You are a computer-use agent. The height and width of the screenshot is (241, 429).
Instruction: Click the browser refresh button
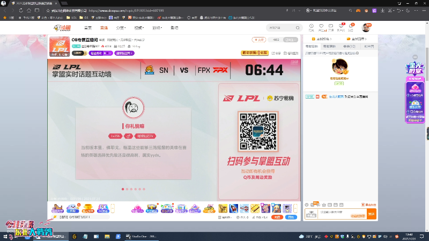coord(21,10)
